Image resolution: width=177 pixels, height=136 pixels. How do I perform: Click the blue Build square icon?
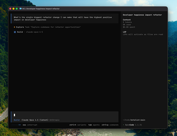(x=15, y=32)
